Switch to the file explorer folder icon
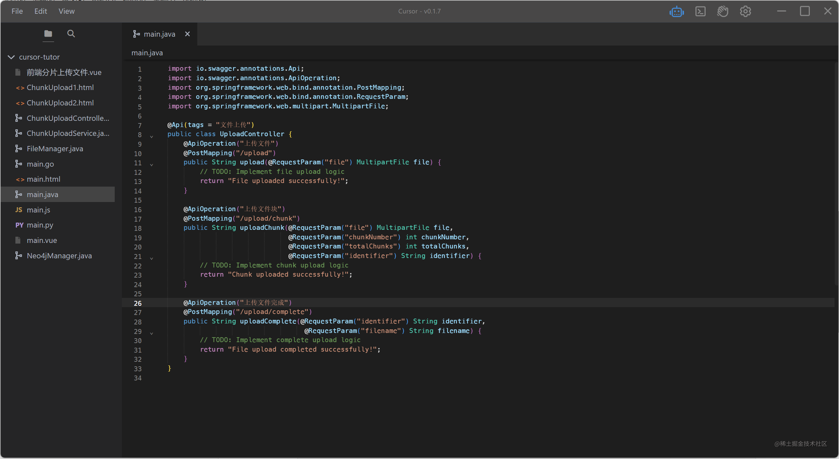 coord(48,34)
